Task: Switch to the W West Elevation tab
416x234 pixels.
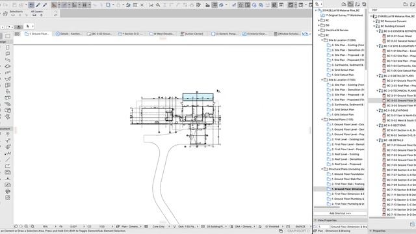Action: [x=162, y=34]
